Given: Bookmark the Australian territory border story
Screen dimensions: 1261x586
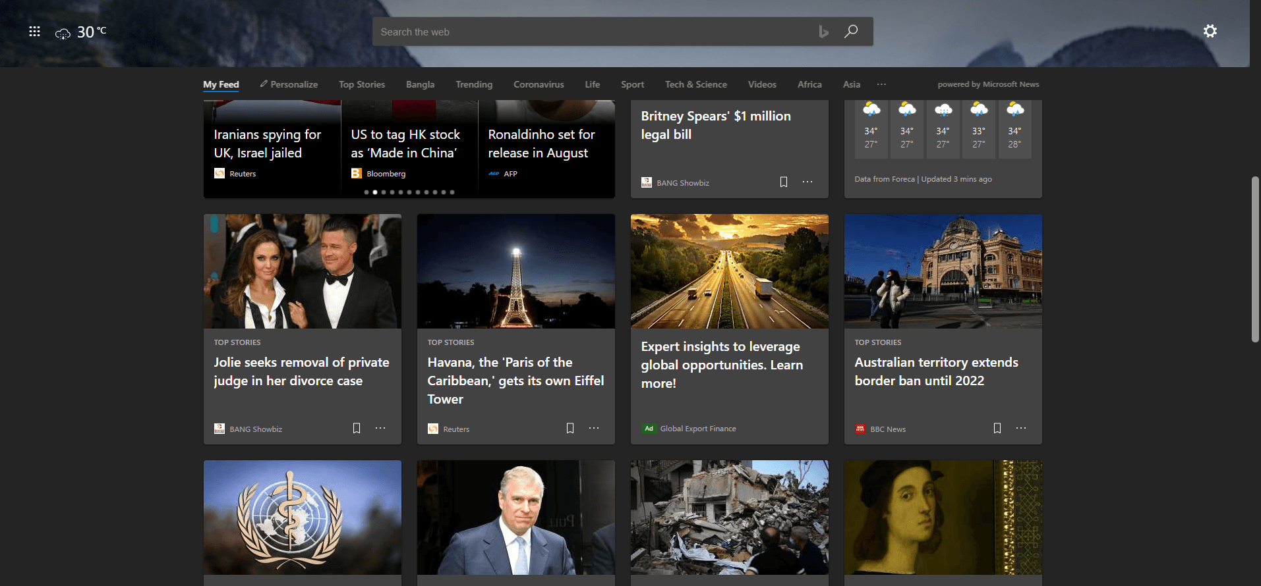Looking at the screenshot, I should (997, 429).
